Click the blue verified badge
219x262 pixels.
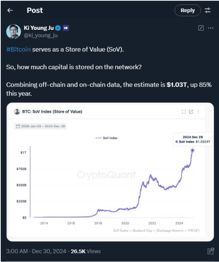pos(58,28)
